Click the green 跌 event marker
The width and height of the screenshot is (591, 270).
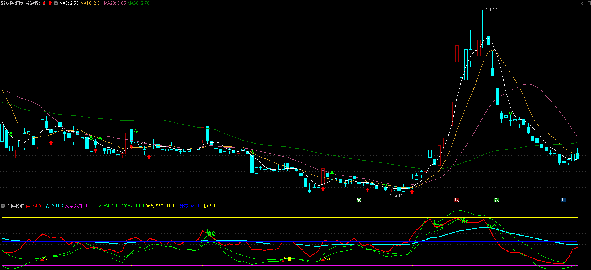(497, 200)
